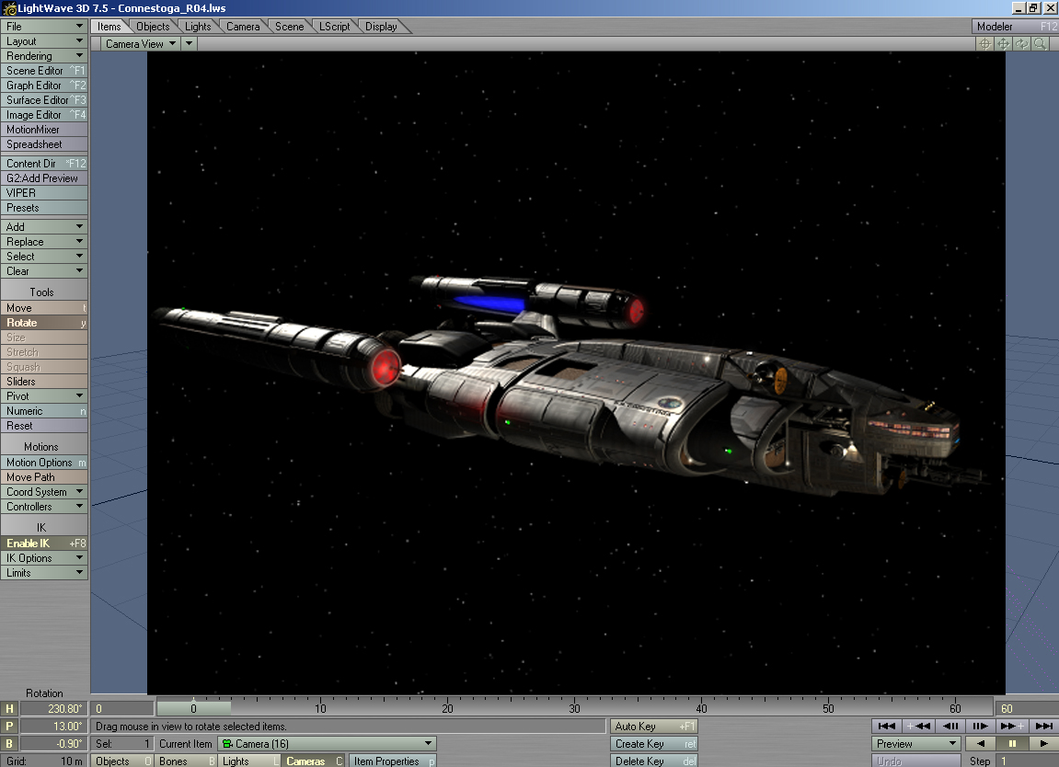Expand the Pivot dropdown
This screenshot has width=1059, height=767.
[x=44, y=396]
